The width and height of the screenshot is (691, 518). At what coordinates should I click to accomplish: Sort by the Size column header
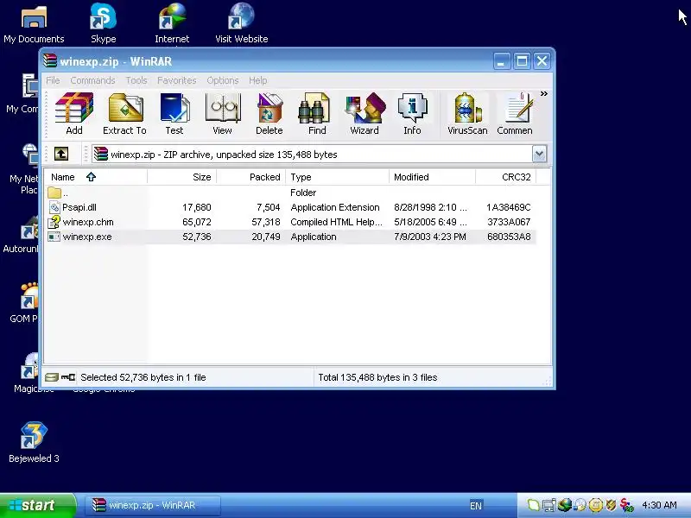coord(181,177)
